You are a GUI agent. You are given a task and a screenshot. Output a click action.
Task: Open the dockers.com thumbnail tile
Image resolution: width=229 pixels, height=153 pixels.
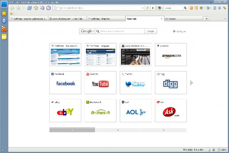[x=135, y=55]
